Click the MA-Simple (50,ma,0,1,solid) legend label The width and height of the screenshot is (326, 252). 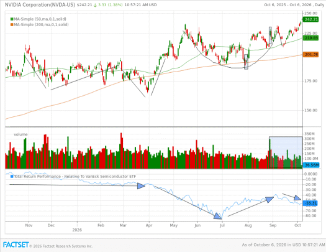[40, 19]
